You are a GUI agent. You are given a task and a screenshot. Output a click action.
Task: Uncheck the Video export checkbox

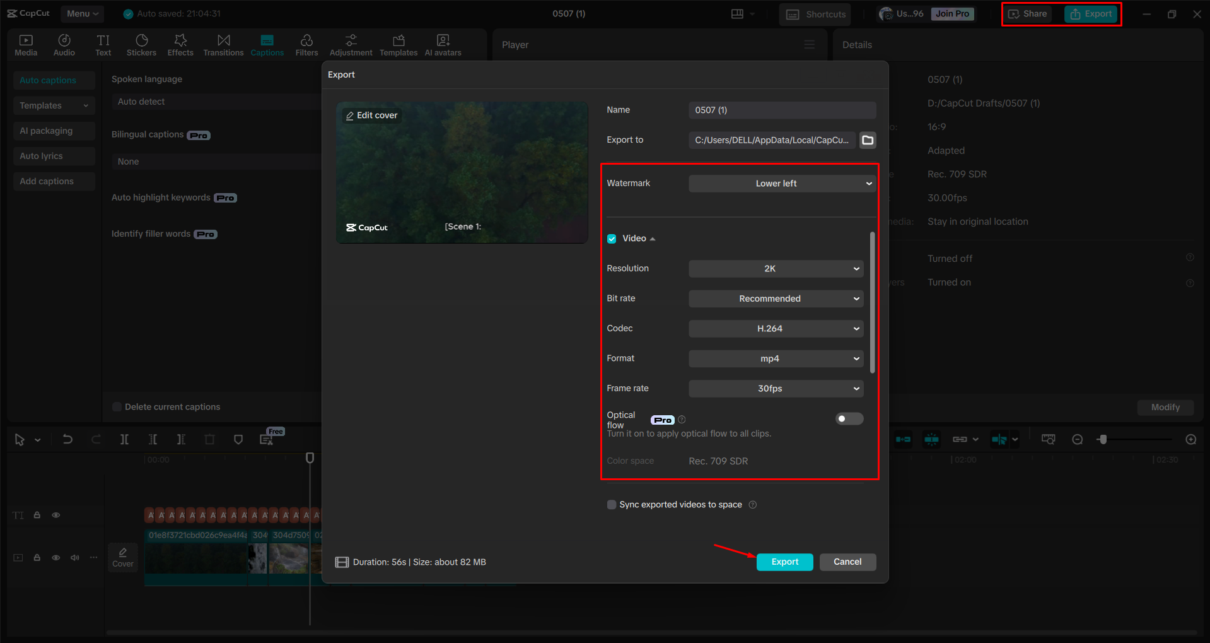pyautogui.click(x=611, y=238)
